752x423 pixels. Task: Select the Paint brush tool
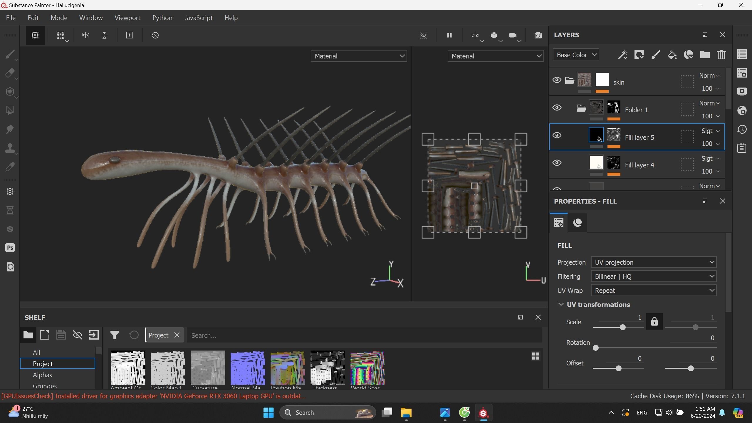pos(10,54)
